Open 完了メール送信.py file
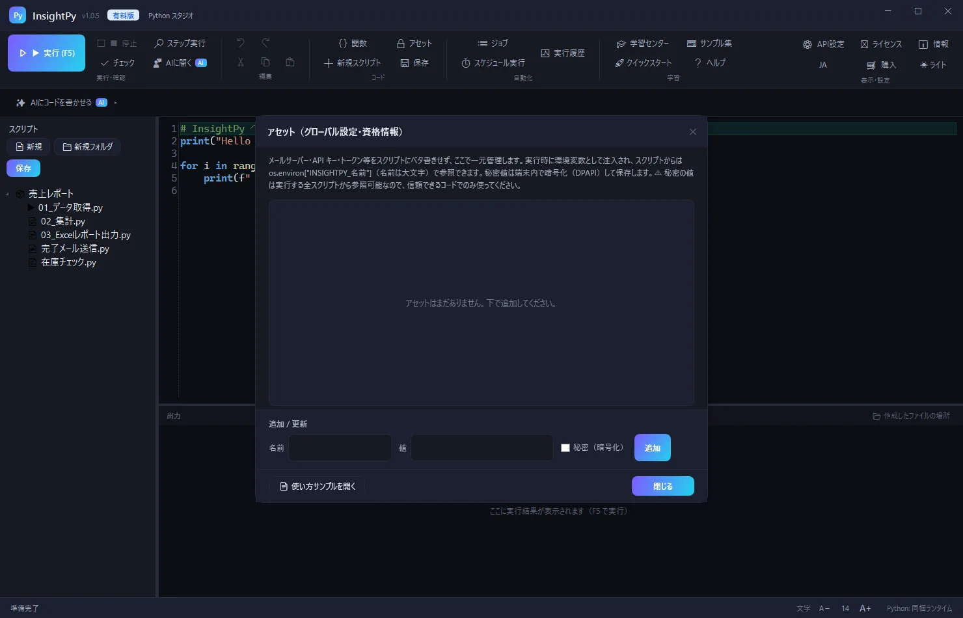This screenshot has height=618, width=963. click(75, 249)
